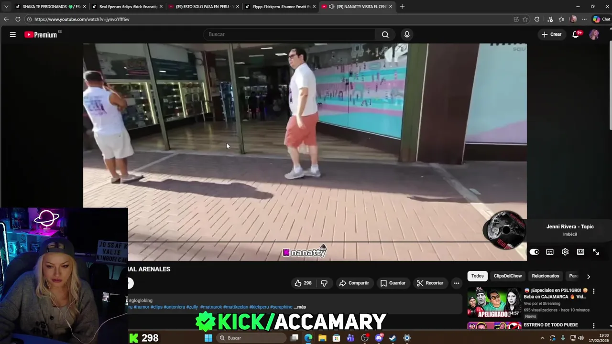
Task: Open YouTube notifications bell
Action: [x=576, y=34]
